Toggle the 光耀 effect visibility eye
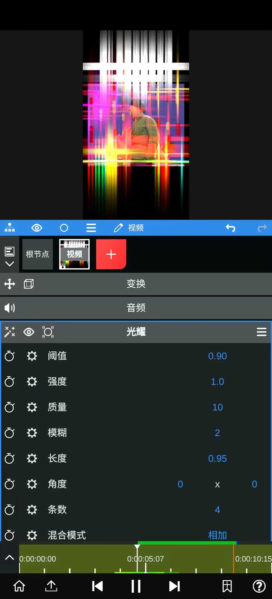The width and height of the screenshot is (272, 599). point(29,332)
